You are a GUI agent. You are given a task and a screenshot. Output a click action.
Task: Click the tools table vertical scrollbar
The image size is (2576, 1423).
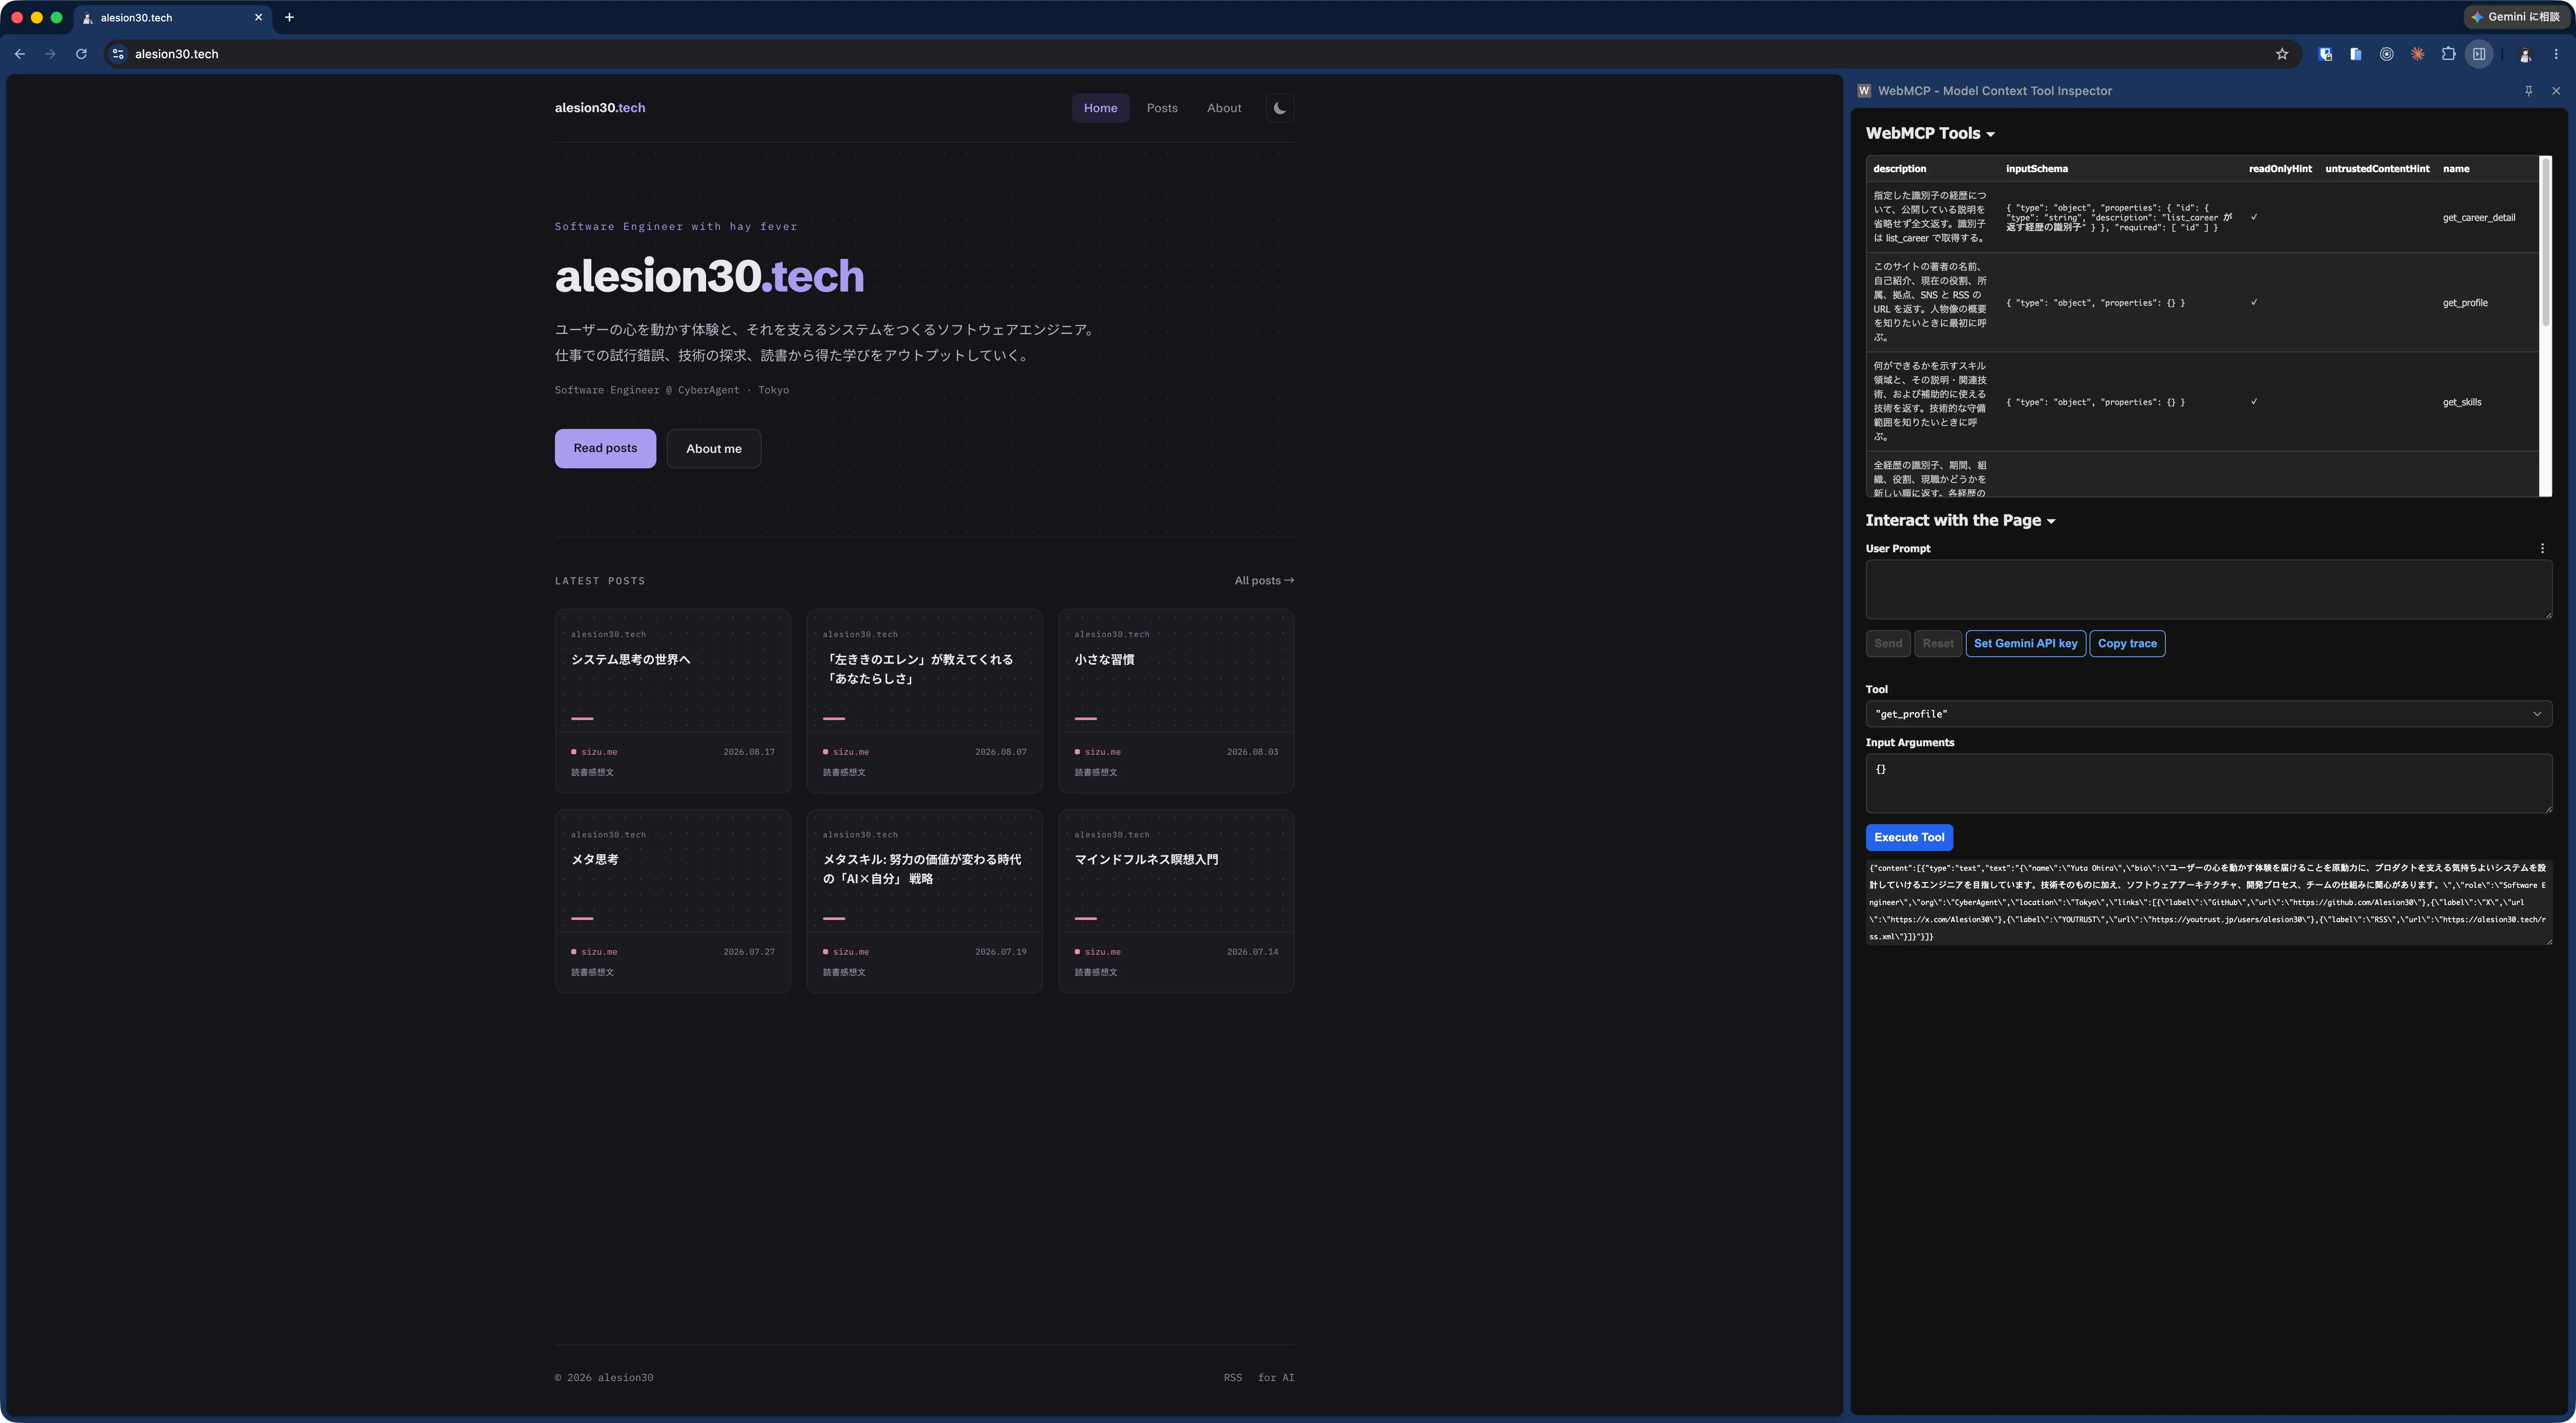pyautogui.click(x=2545, y=241)
